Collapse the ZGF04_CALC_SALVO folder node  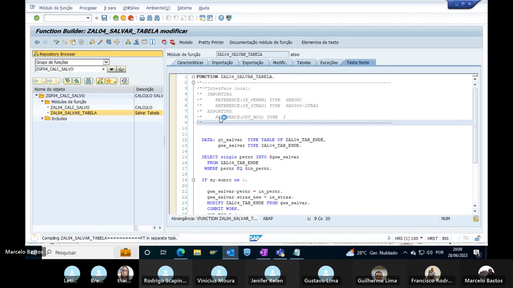point(36,96)
